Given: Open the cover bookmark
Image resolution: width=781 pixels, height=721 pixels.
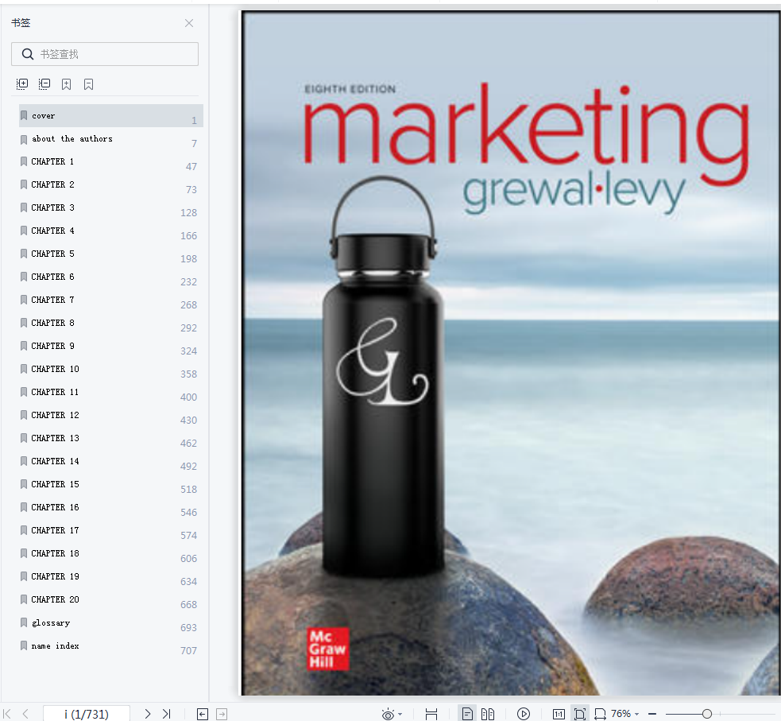Looking at the screenshot, I should 111,115.
